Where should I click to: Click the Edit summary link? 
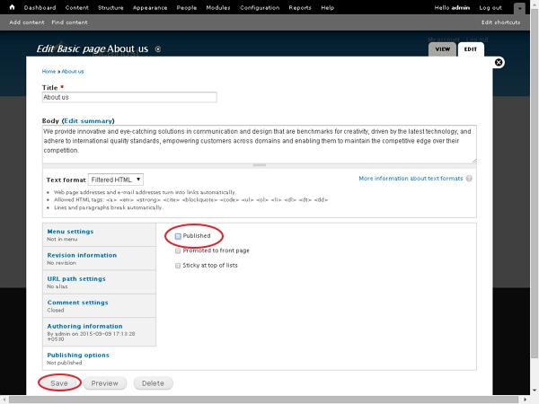[x=88, y=121]
